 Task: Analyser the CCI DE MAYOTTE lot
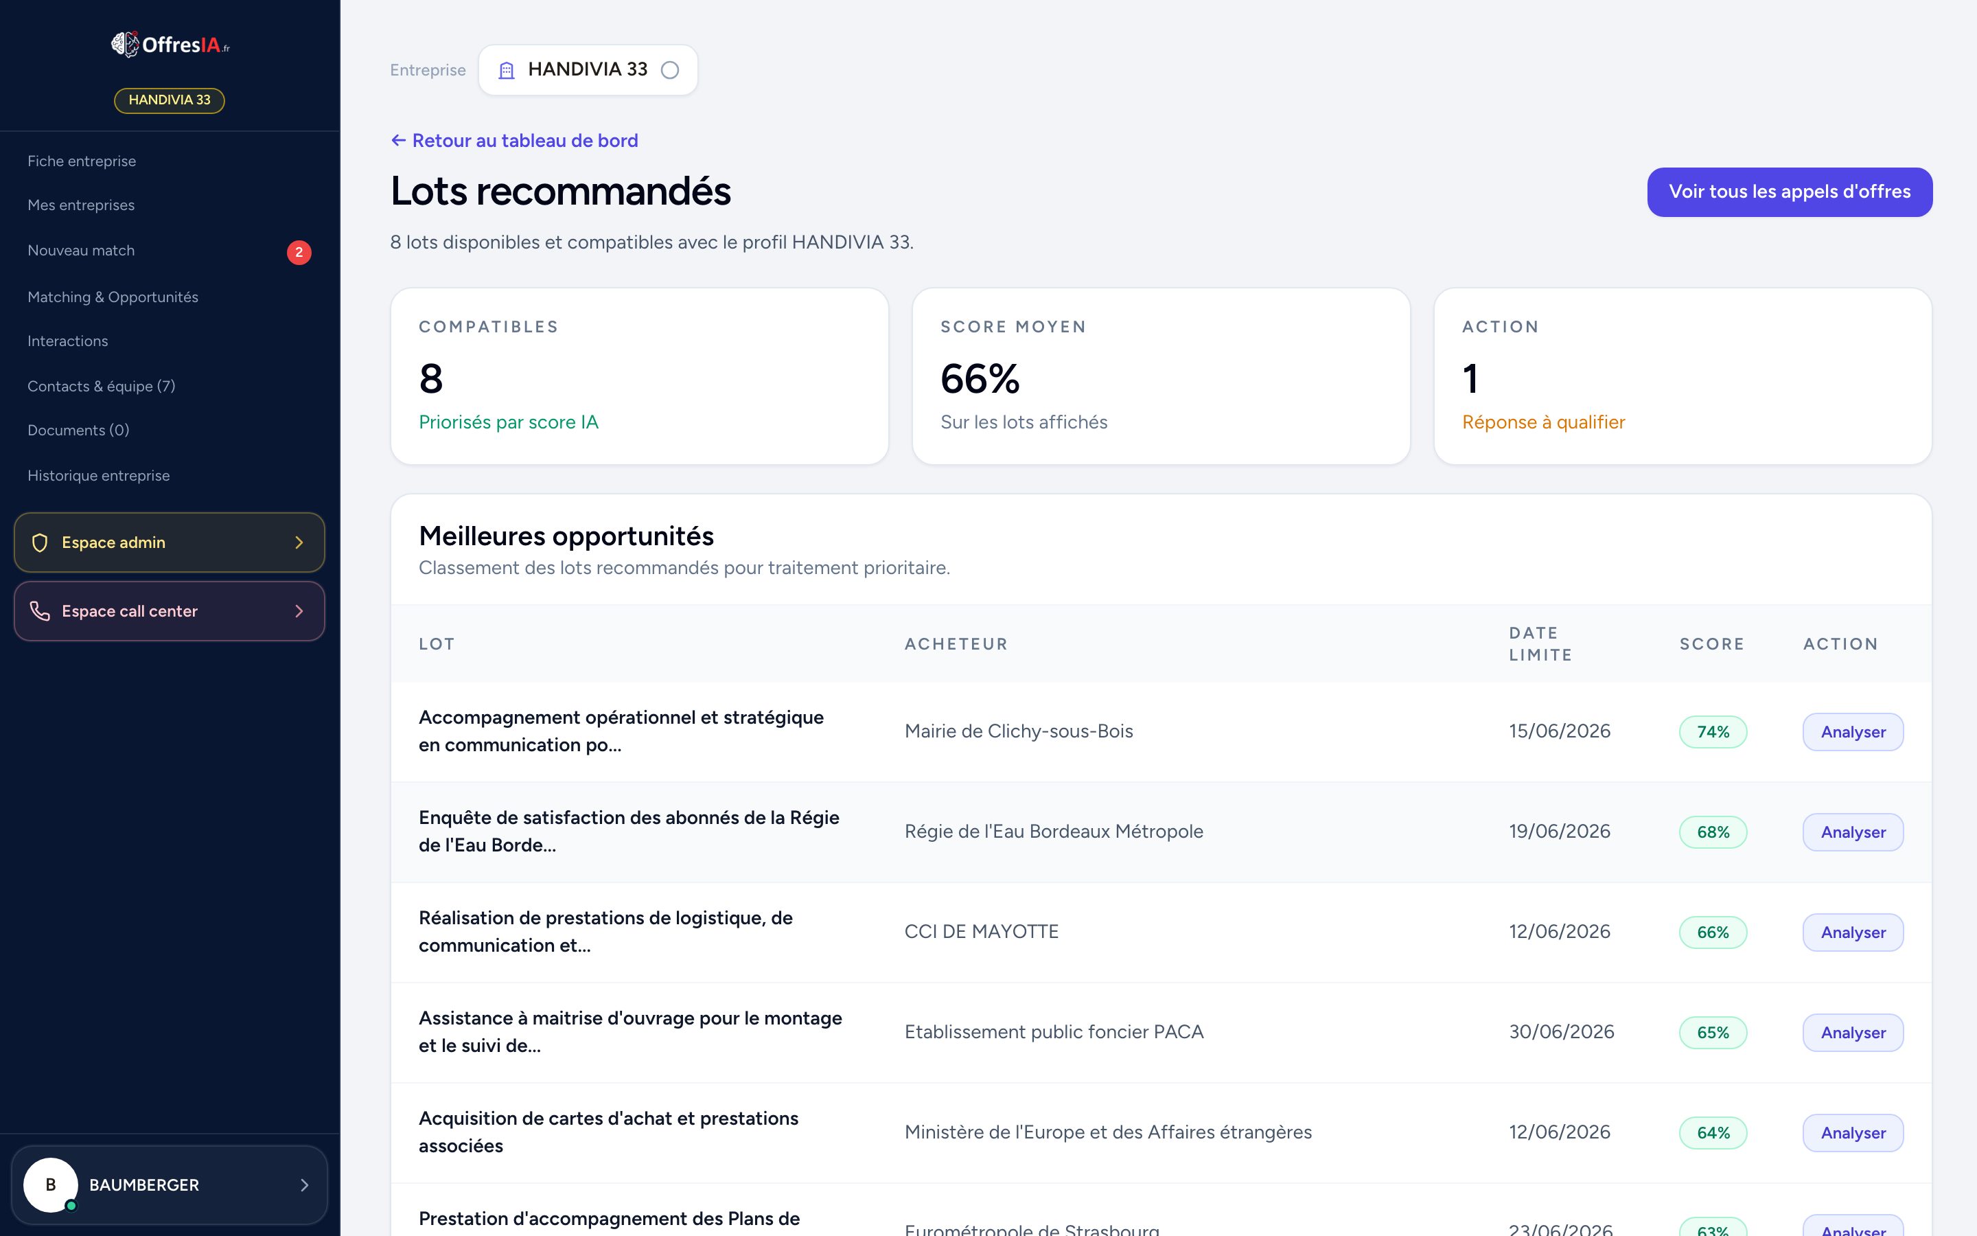point(1853,932)
